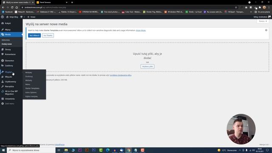Viewport: 272px width, 153px height.
Task: Visit site via Moje Blog link
Action: tap(12, 17)
